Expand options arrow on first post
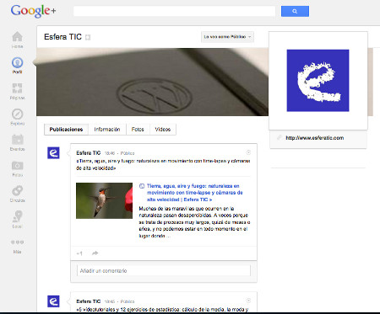The height and width of the screenshot is (314, 380). point(248,152)
